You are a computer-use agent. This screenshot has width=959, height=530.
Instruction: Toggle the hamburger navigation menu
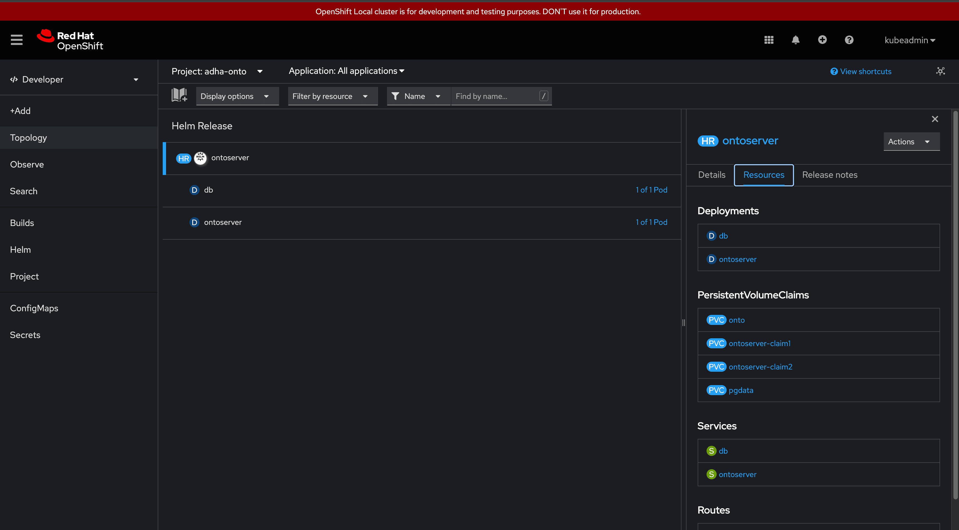(16, 40)
